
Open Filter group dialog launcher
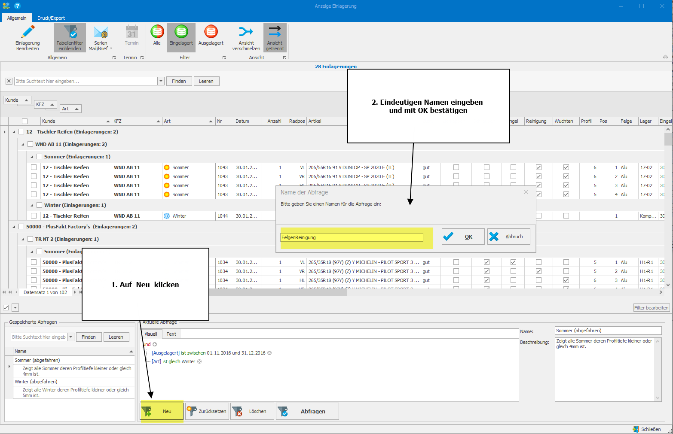[x=224, y=58]
